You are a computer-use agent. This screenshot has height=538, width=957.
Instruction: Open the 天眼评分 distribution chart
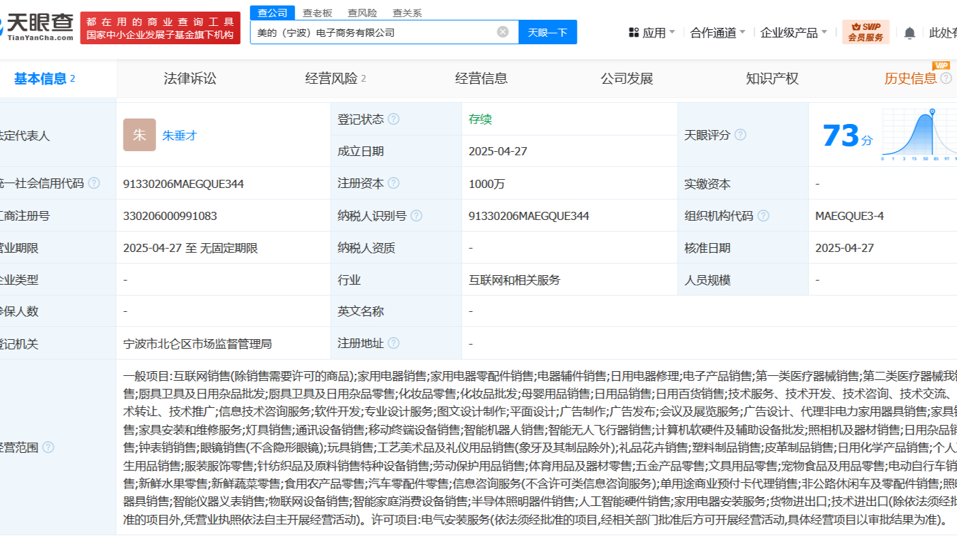pyautogui.click(x=920, y=135)
